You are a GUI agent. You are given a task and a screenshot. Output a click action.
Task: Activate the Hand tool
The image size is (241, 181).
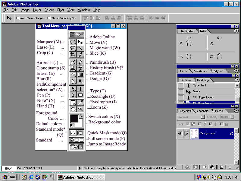point(73,109)
